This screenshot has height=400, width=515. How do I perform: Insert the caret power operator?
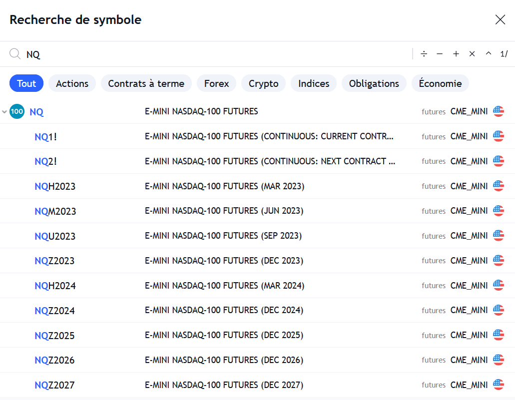click(489, 53)
